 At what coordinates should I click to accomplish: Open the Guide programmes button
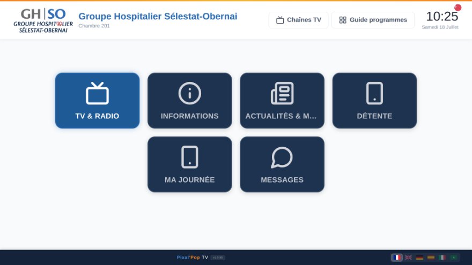click(x=373, y=20)
